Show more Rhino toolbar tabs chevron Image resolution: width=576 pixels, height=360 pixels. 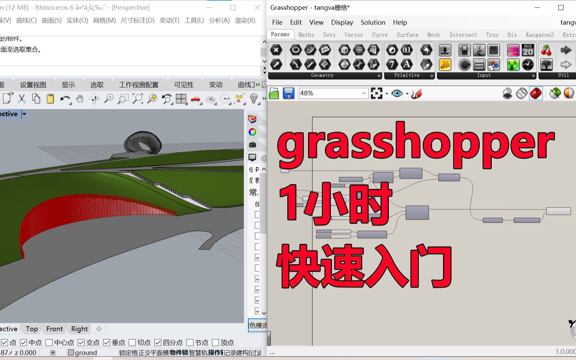(257, 85)
